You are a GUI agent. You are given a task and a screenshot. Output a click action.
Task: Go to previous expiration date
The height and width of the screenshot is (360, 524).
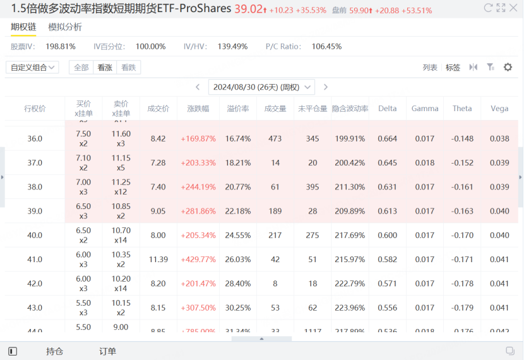[x=198, y=87]
